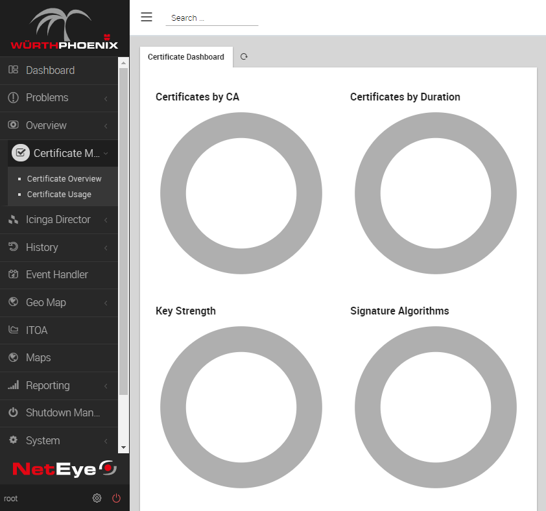The width and height of the screenshot is (546, 511).
Task: Focus the Search input field
Action: [x=211, y=18]
